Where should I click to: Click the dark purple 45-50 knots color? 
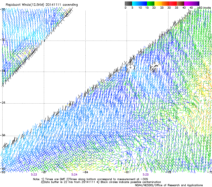tap(195, 3)
